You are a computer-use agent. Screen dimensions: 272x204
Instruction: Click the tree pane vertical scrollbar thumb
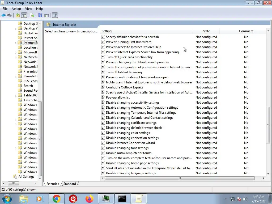40,139
